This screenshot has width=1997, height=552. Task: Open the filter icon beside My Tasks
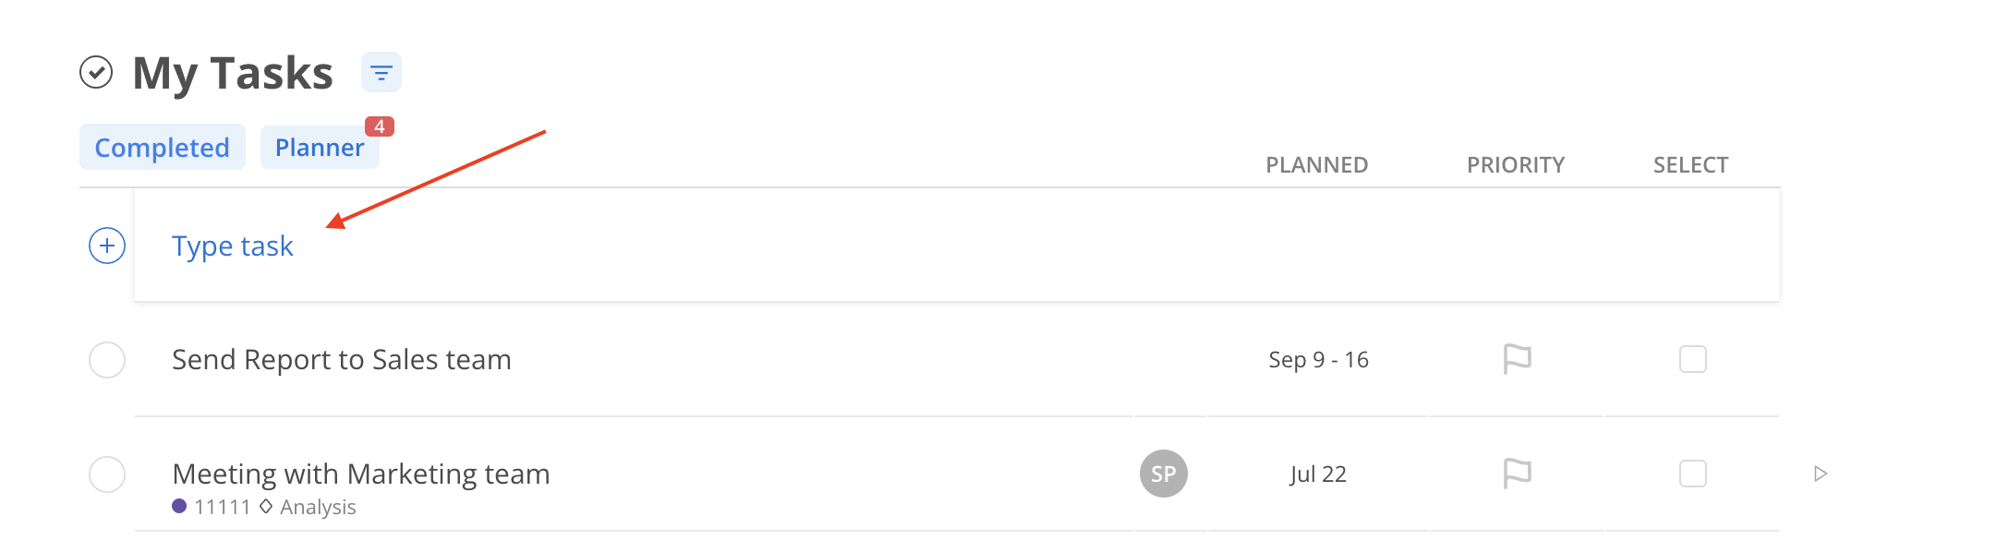[x=381, y=72]
